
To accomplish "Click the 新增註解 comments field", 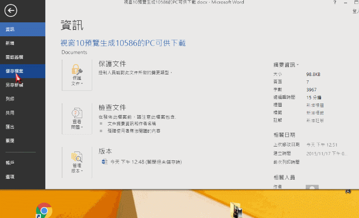I will (315, 120).
